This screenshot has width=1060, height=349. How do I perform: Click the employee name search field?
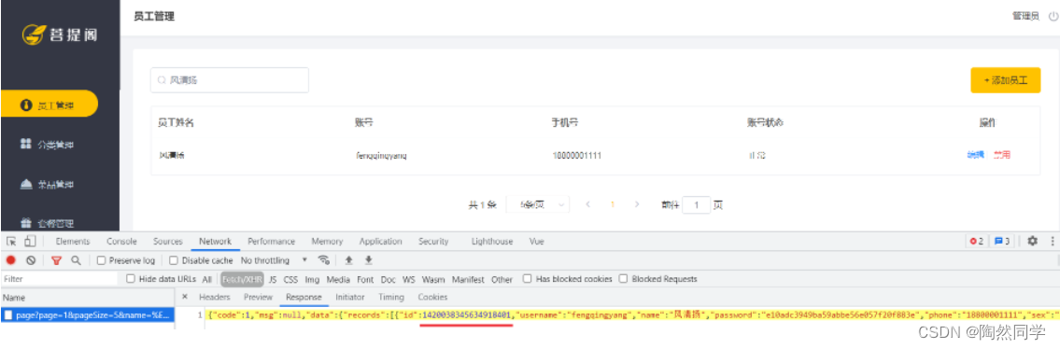(229, 80)
